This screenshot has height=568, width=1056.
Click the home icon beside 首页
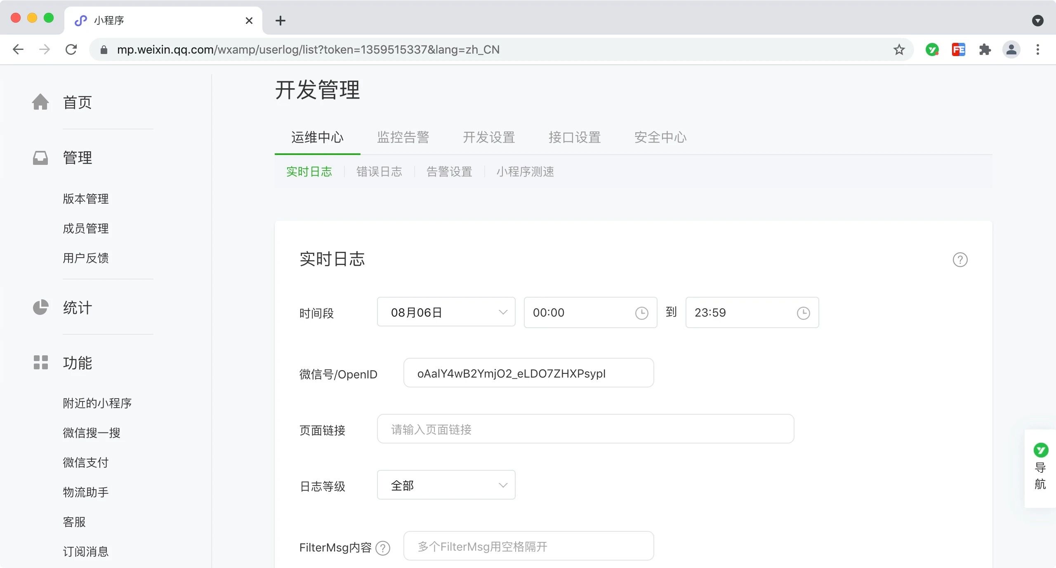[x=40, y=102]
